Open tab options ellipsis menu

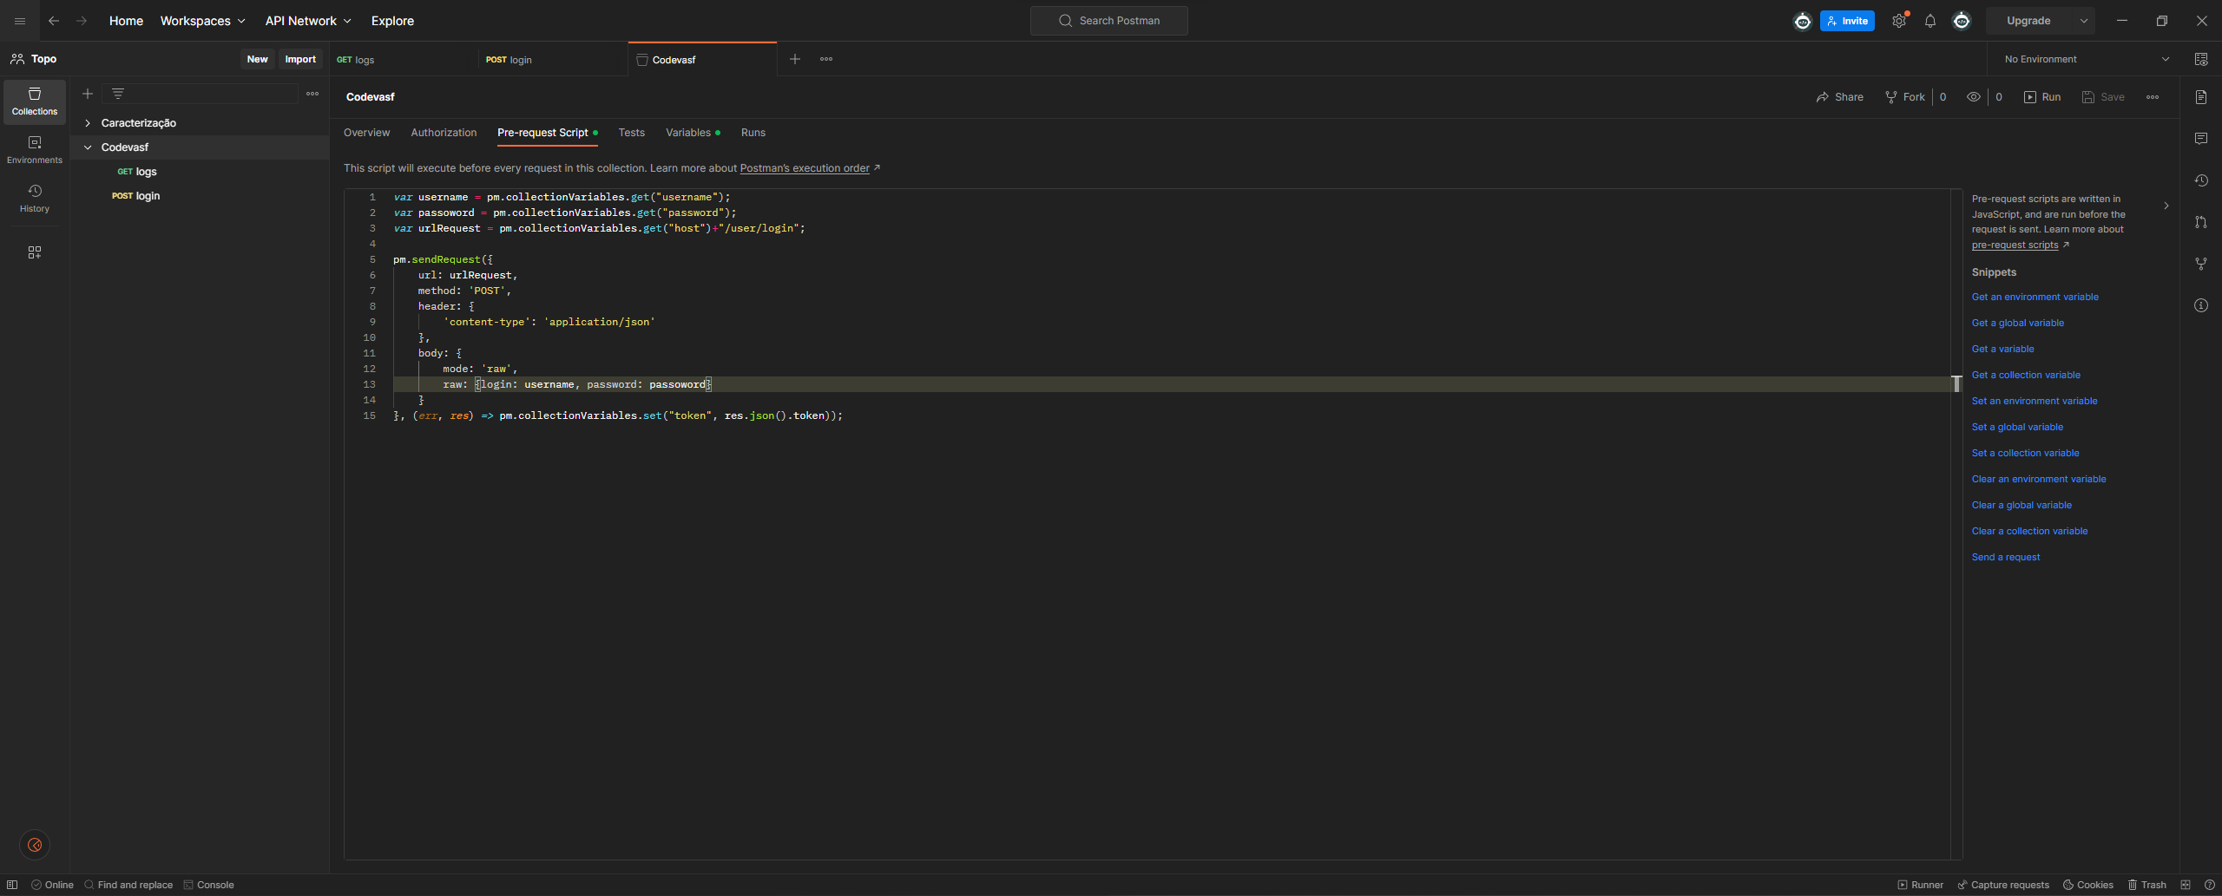click(x=826, y=59)
